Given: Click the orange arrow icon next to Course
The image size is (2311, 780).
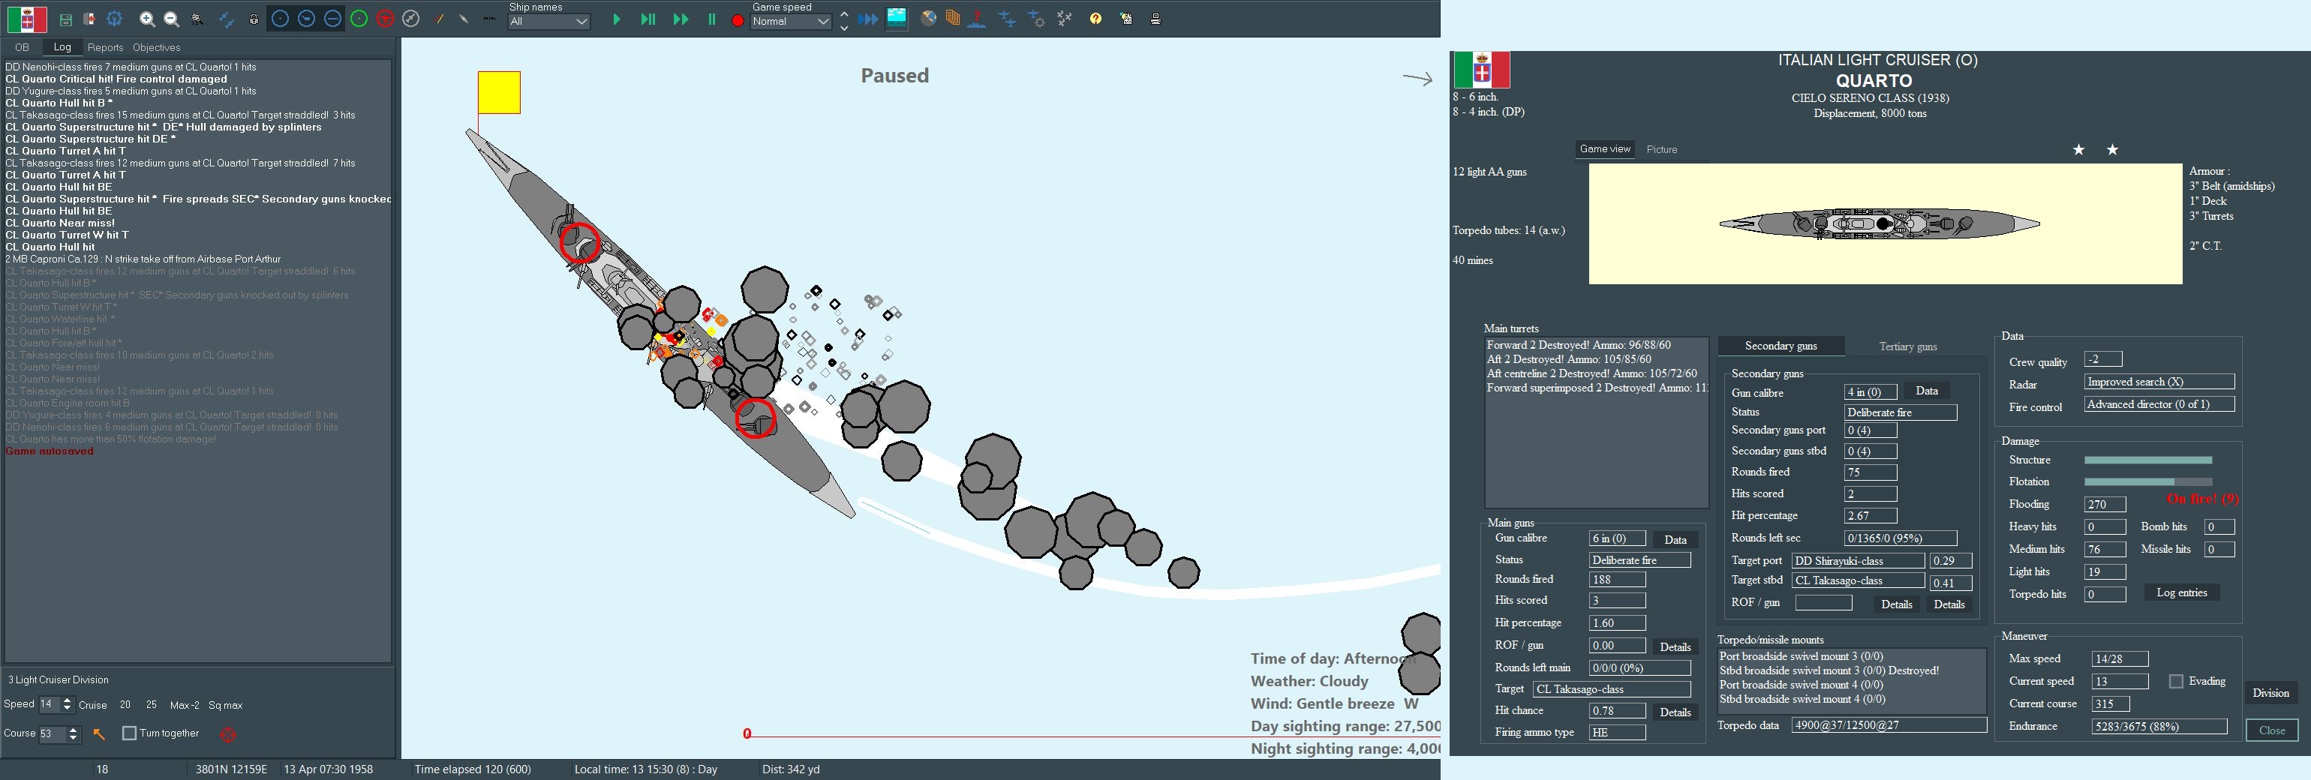Looking at the screenshot, I should point(100,734).
